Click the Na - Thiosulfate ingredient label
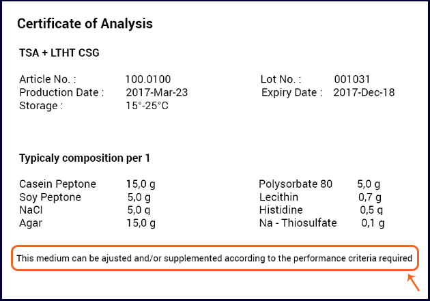 coord(298,223)
